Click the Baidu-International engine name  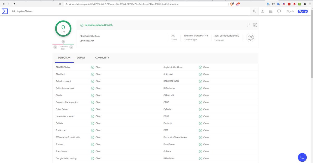tap(65, 88)
